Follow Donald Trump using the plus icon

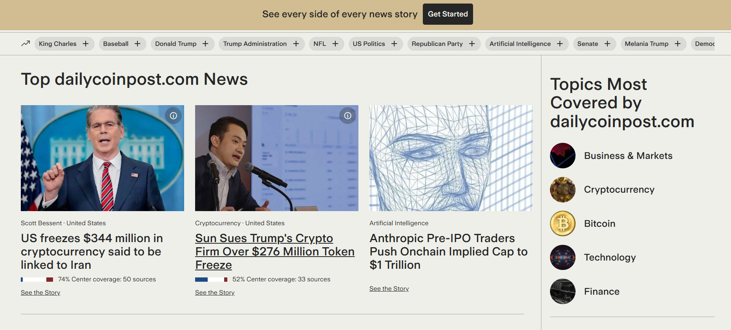tap(205, 44)
